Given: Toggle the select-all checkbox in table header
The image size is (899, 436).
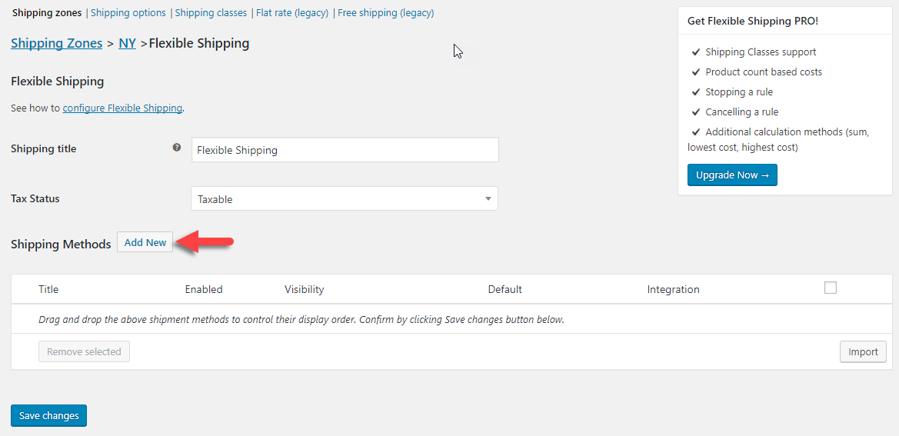Looking at the screenshot, I should pos(830,288).
